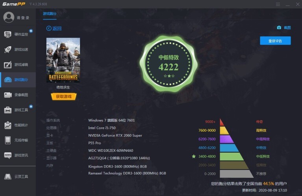Click the 请登录 login text
Screen dimensions: 302x196
23,18
